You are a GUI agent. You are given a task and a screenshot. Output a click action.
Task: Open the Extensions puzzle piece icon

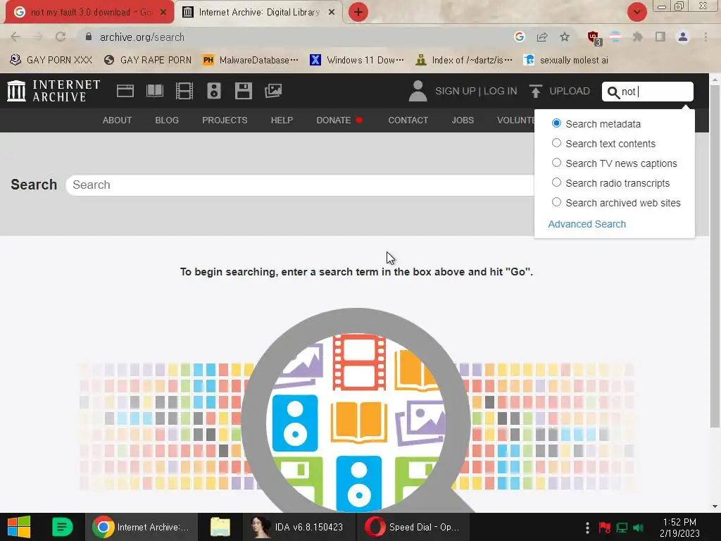[637, 37]
